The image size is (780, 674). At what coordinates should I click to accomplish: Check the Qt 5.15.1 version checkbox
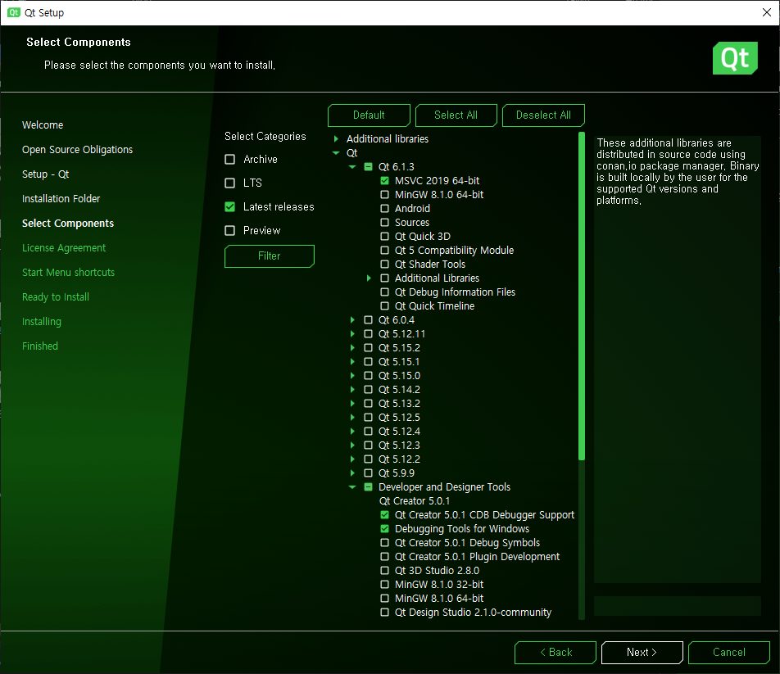coord(368,361)
